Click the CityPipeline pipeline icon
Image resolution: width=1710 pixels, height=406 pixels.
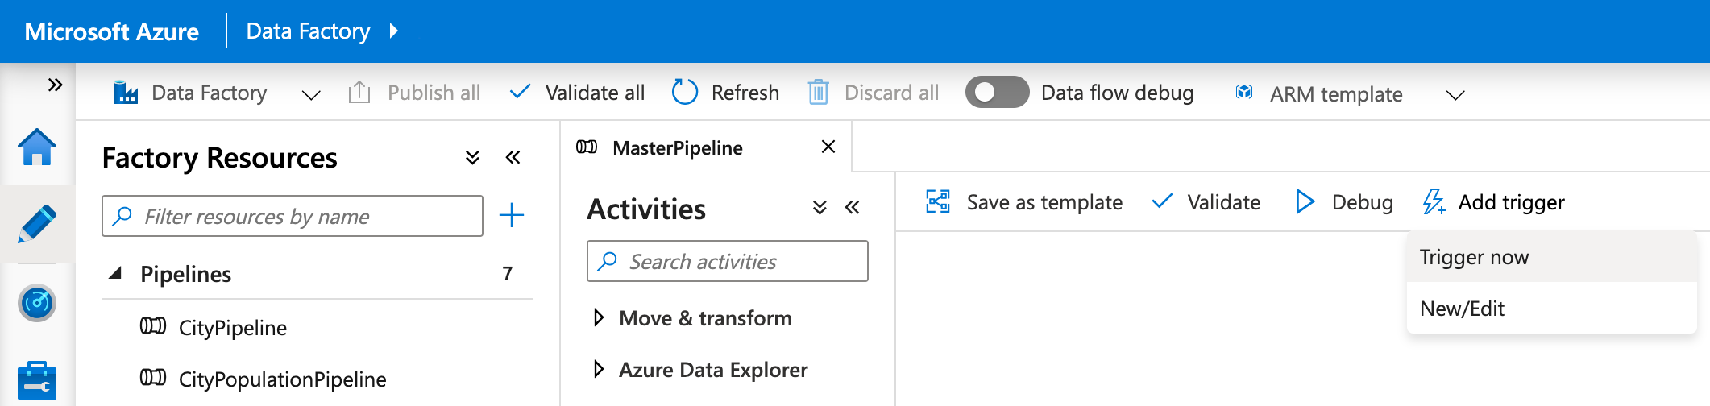coord(153,326)
